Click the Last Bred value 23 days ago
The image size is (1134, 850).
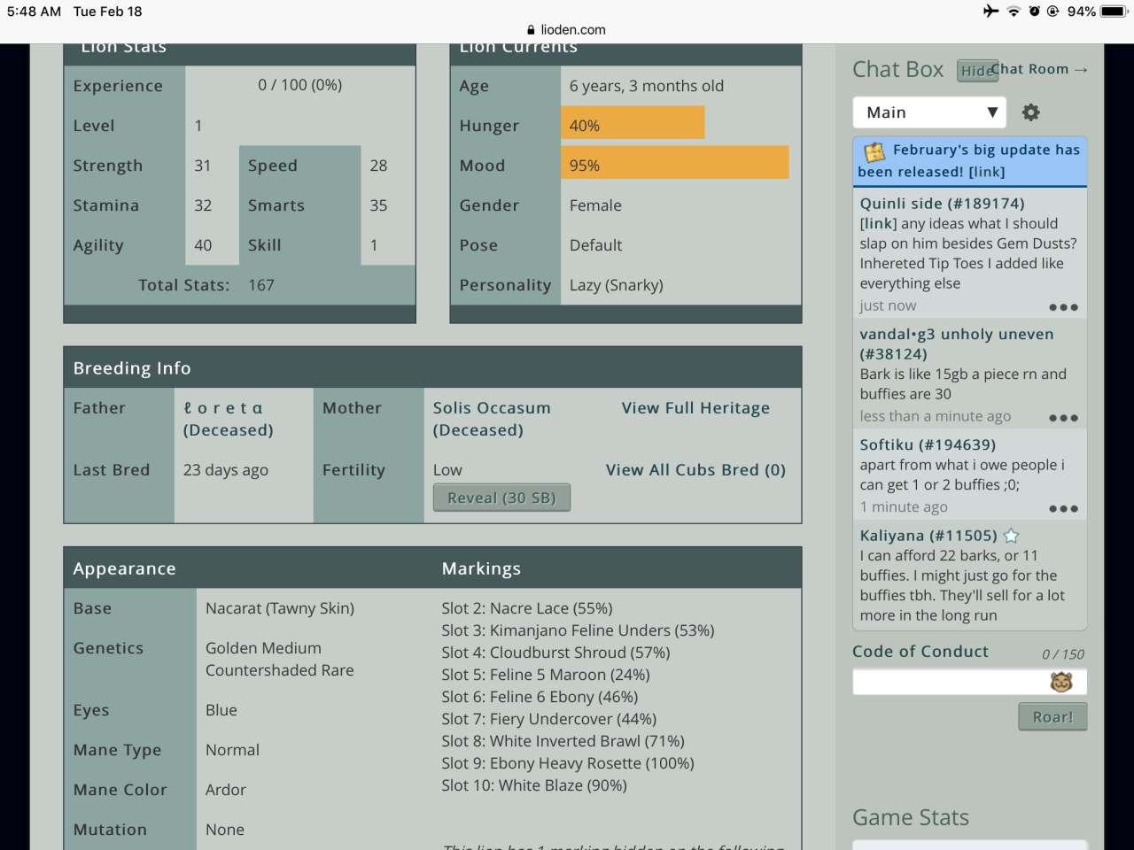(x=226, y=470)
